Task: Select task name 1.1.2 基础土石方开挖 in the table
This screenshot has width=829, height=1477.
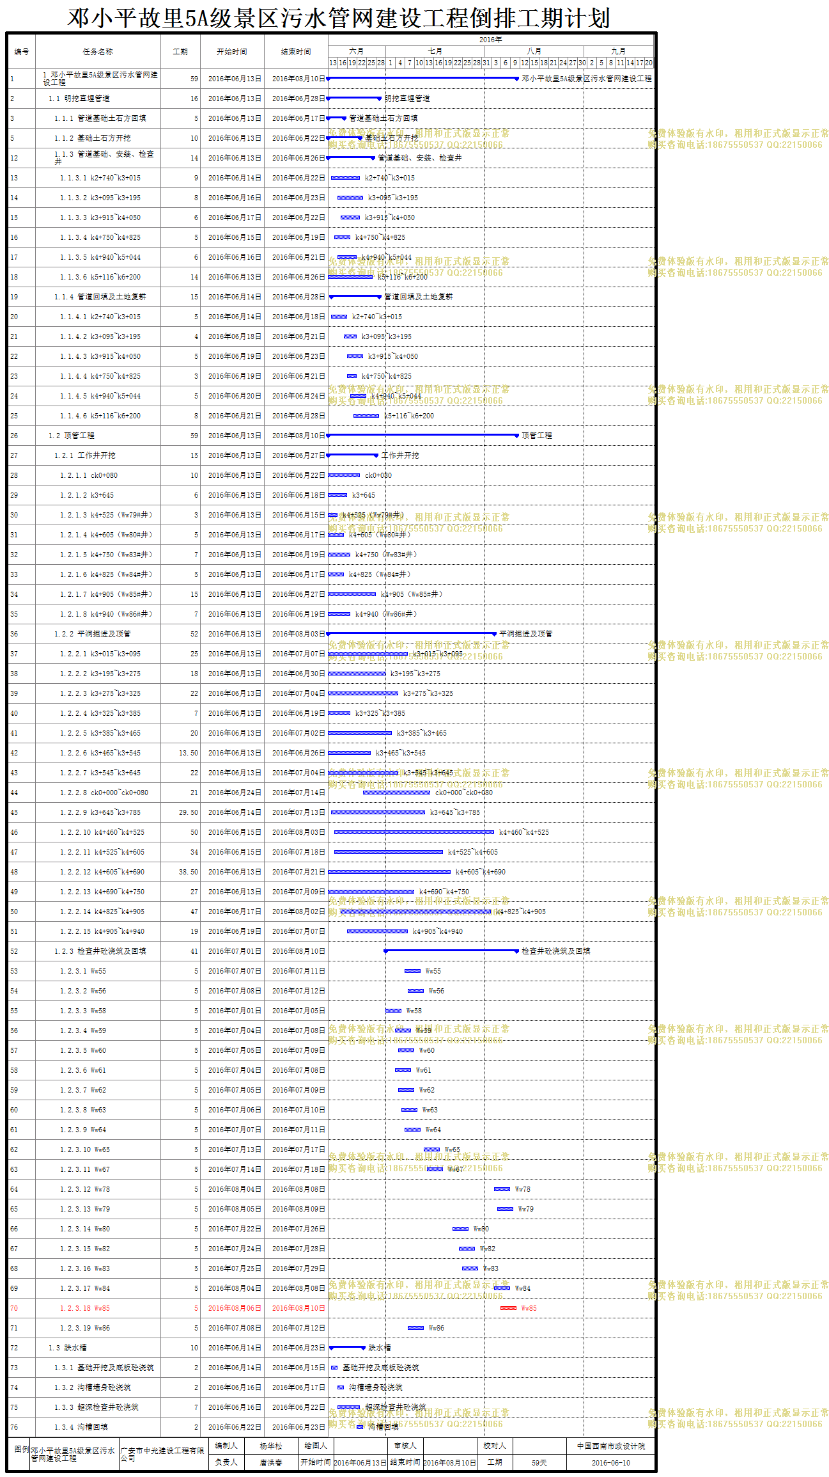Action: point(93,138)
